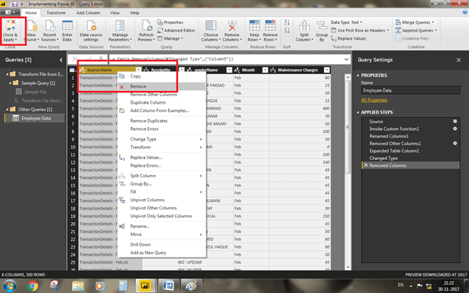
Task: Open New Source in ribbon
Action: [x=32, y=31]
